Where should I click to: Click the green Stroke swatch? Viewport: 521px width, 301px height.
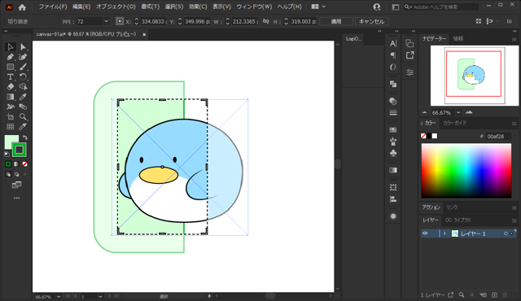pos(20,150)
